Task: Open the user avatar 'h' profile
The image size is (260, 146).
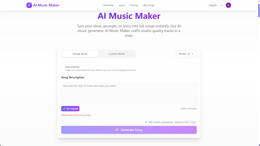Action: pyautogui.click(x=228, y=5)
